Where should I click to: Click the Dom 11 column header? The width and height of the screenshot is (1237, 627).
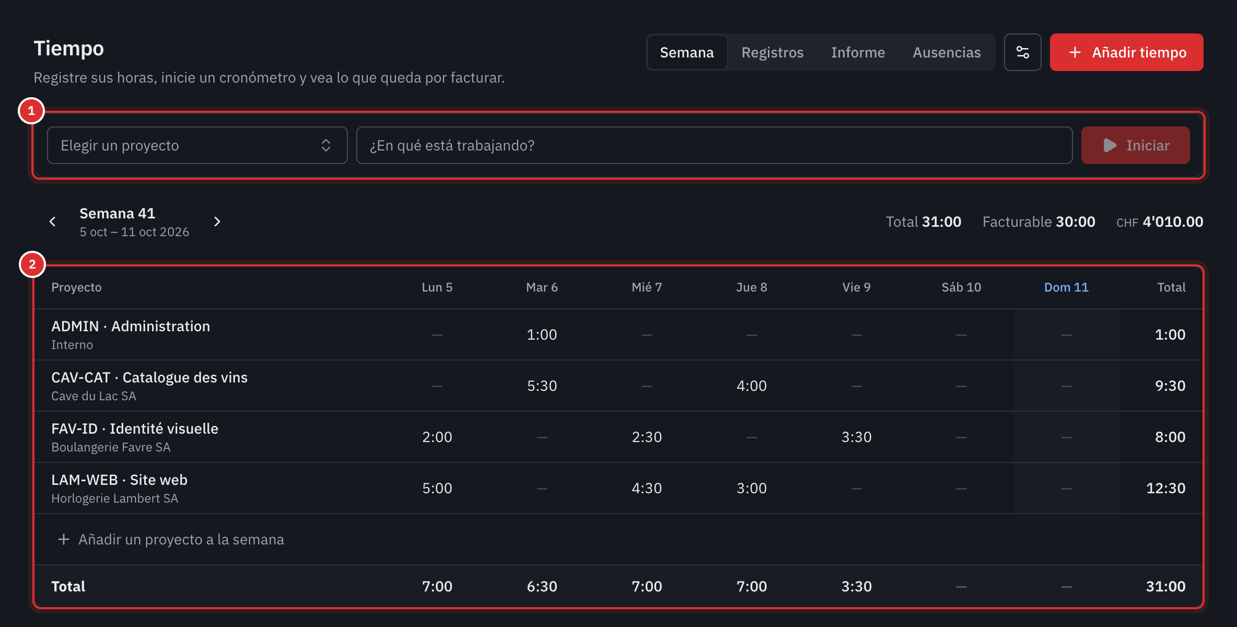[x=1066, y=287]
